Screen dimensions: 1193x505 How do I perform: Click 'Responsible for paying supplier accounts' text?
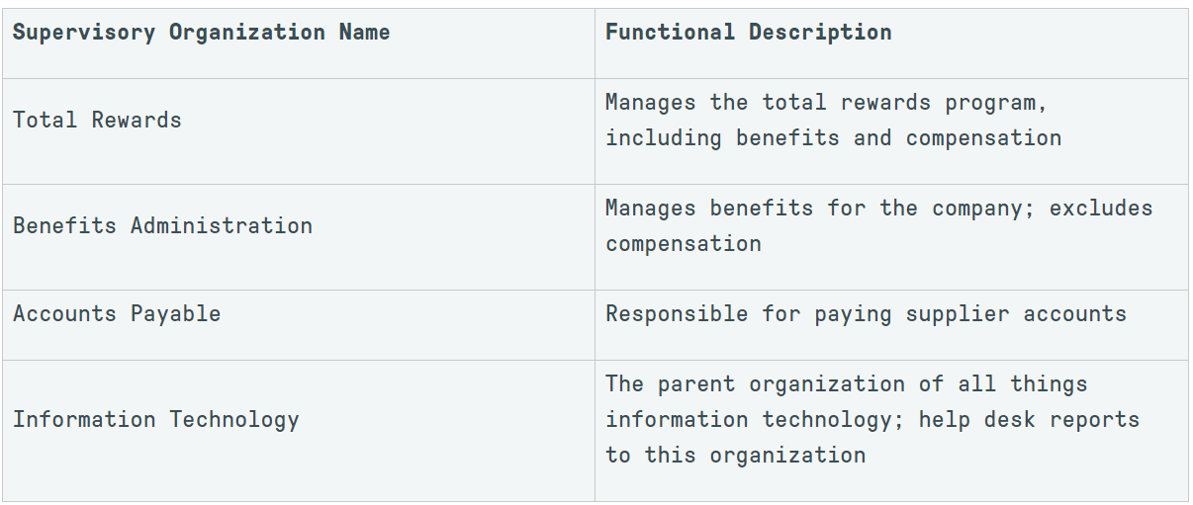(x=866, y=314)
